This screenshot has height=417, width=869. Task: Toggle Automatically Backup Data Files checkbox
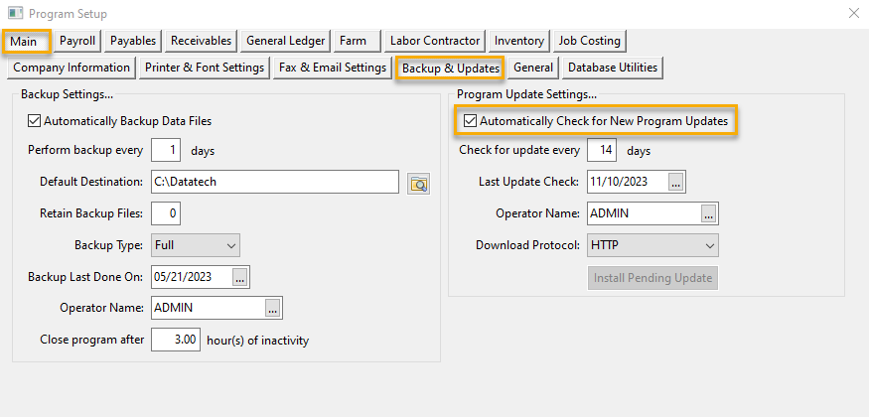pyautogui.click(x=36, y=121)
